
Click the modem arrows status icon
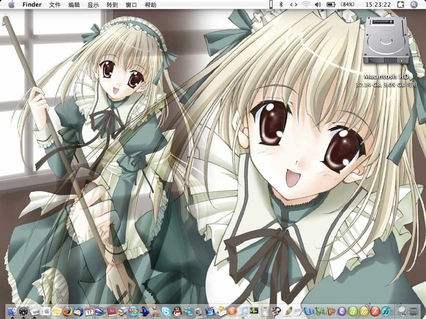coord(294,5)
